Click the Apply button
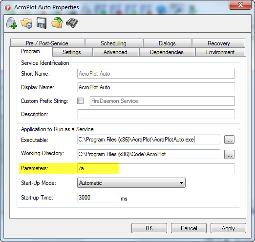Screen dimensions: 255x242 point(228,228)
